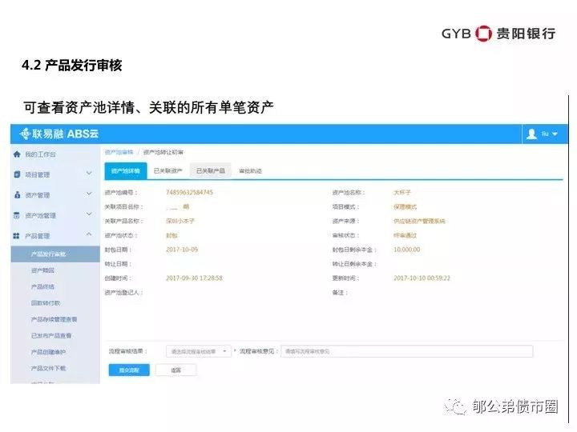
Task: Open the 流程审核结果 dropdown
Action: (x=199, y=351)
